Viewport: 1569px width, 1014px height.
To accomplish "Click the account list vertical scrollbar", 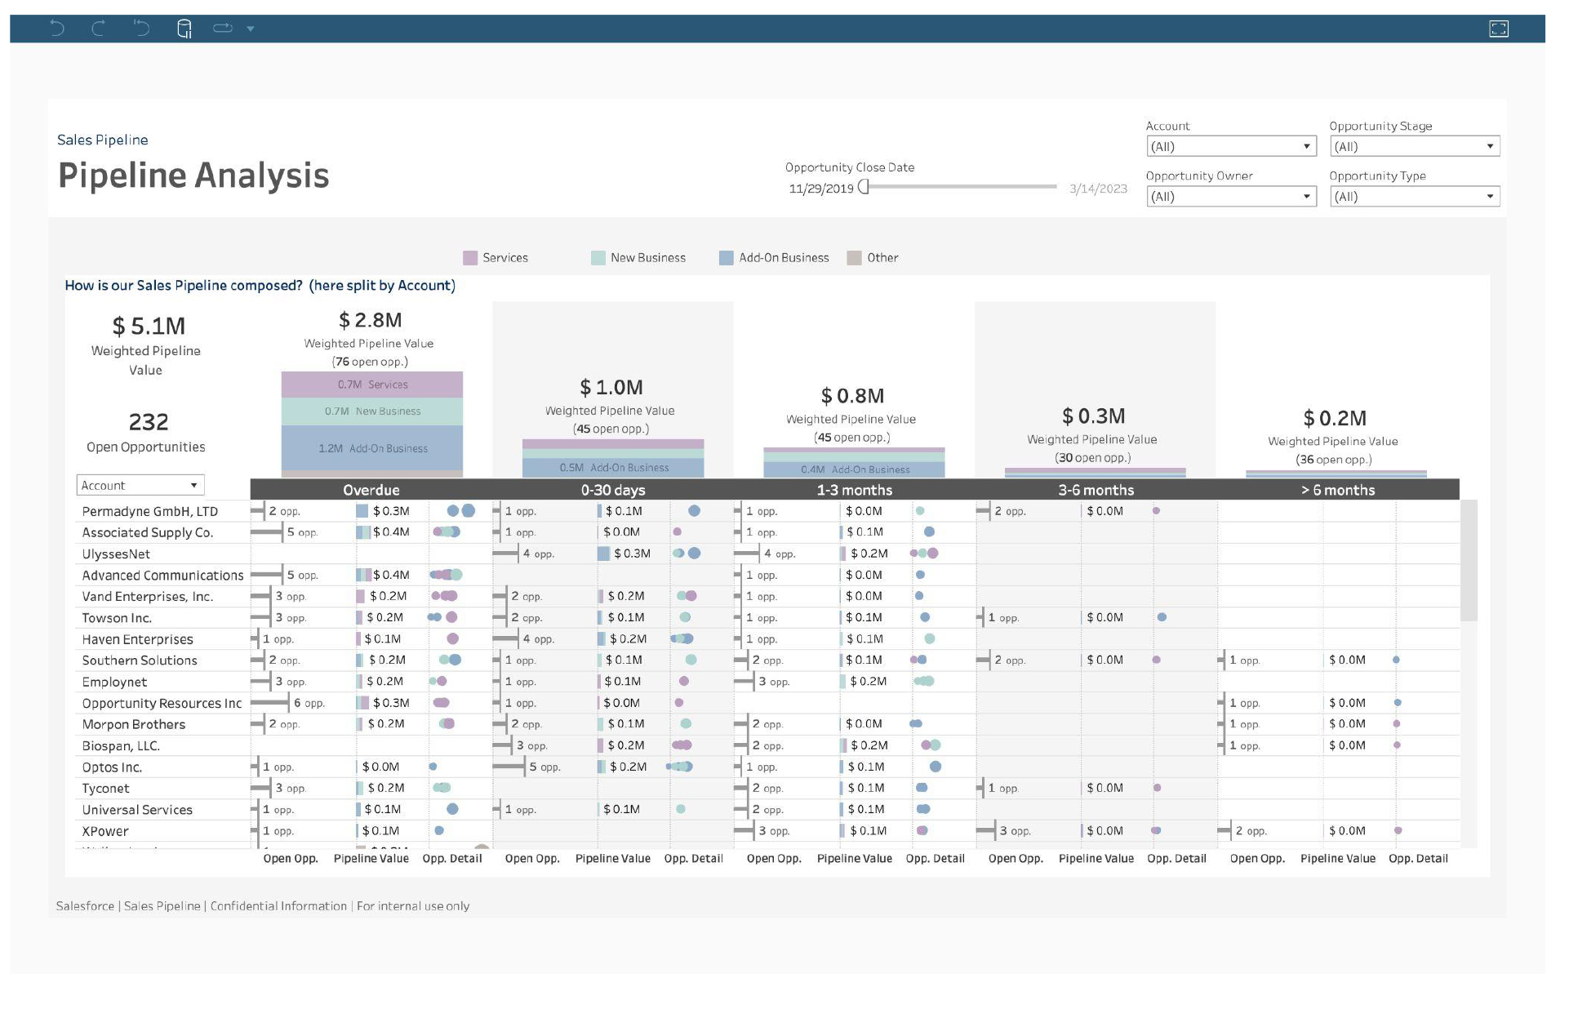I will pyautogui.click(x=1469, y=561).
